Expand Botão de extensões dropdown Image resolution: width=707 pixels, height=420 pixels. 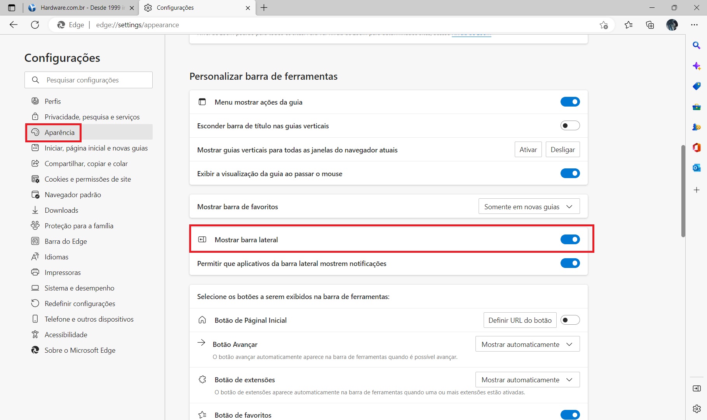pyautogui.click(x=528, y=380)
